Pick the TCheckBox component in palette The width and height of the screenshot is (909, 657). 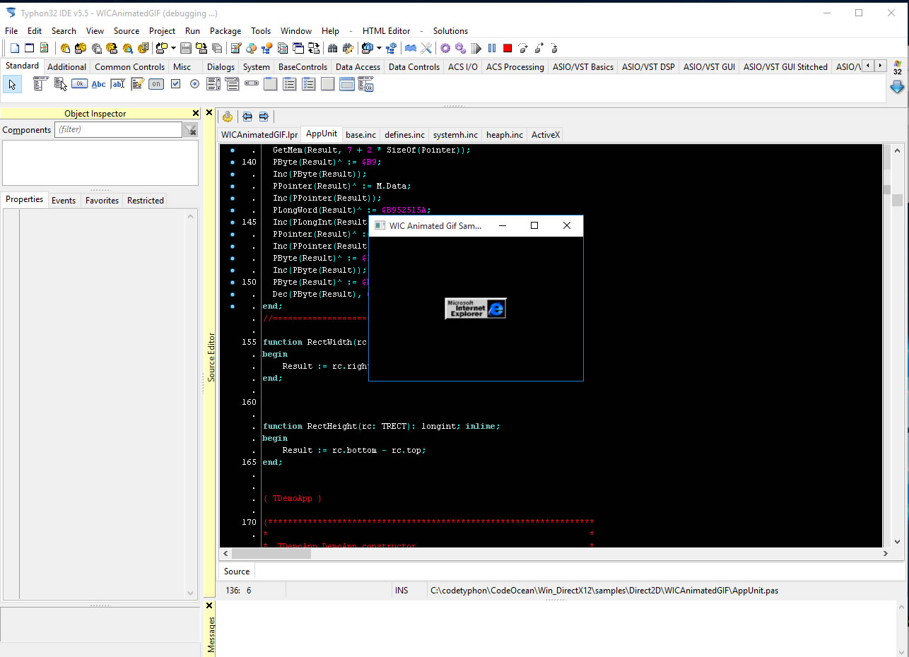click(175, 84)
